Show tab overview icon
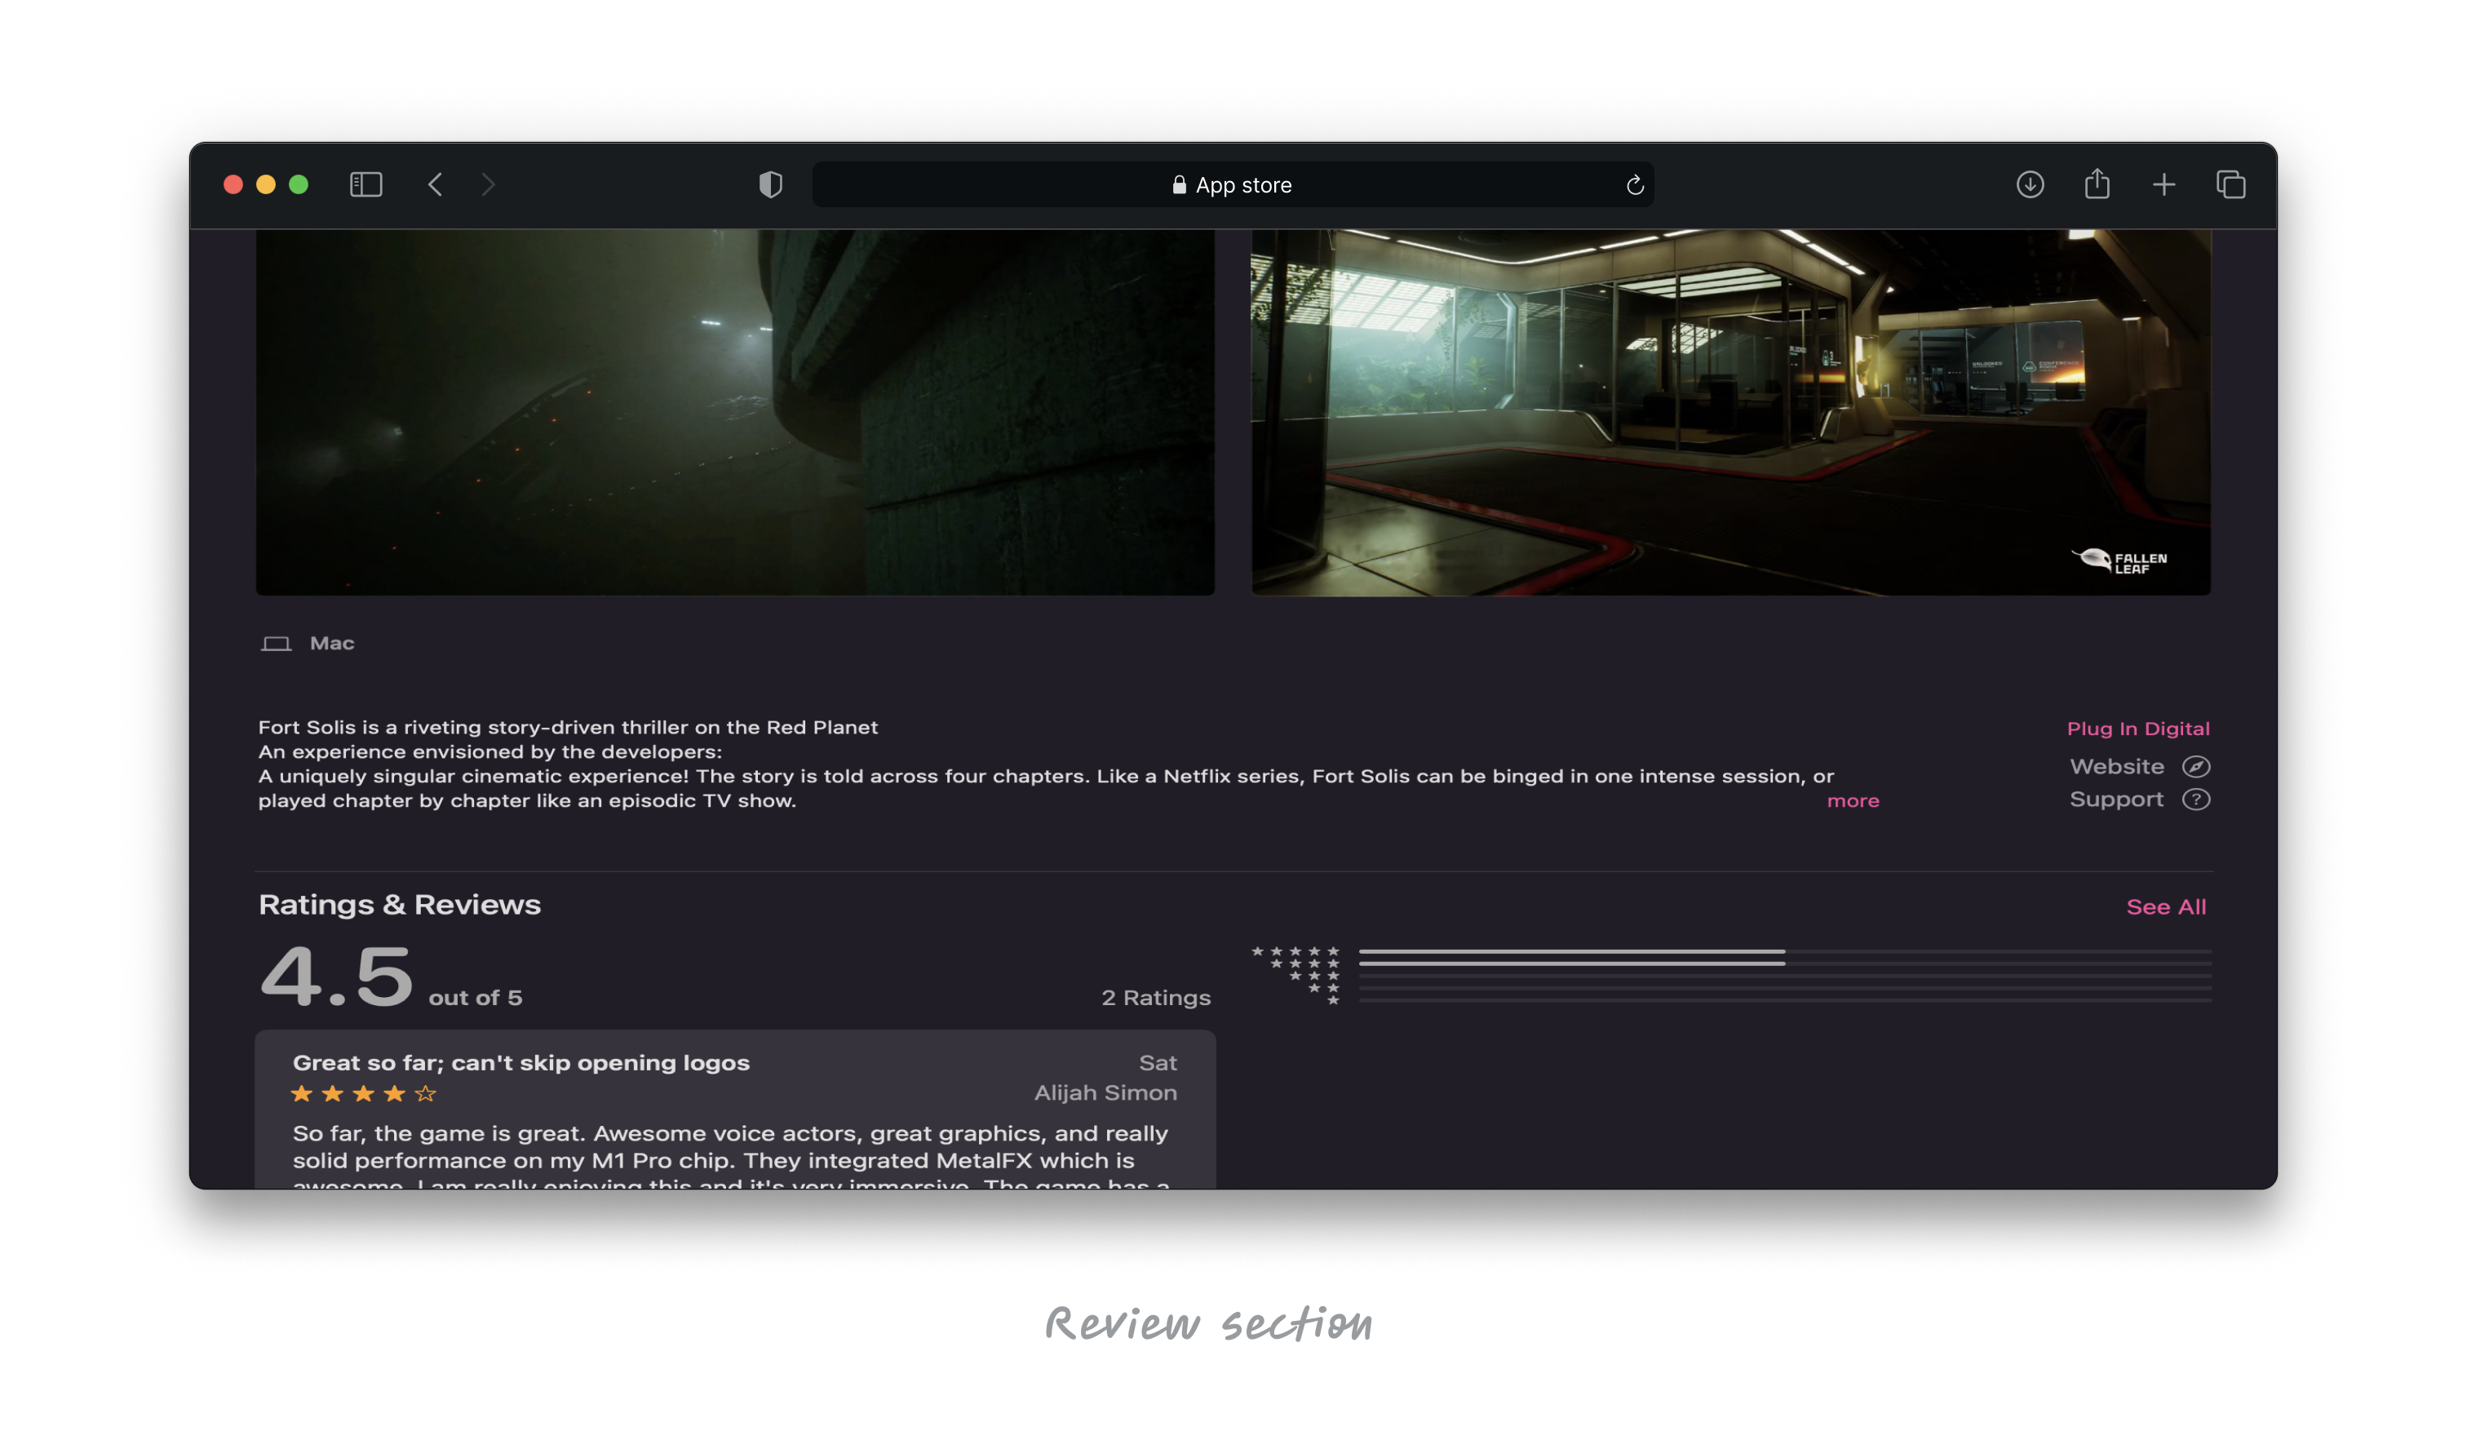 click(x=2230, y=185)
